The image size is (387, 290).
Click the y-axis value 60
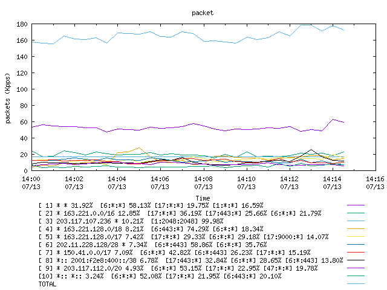[x=24, y=122]
